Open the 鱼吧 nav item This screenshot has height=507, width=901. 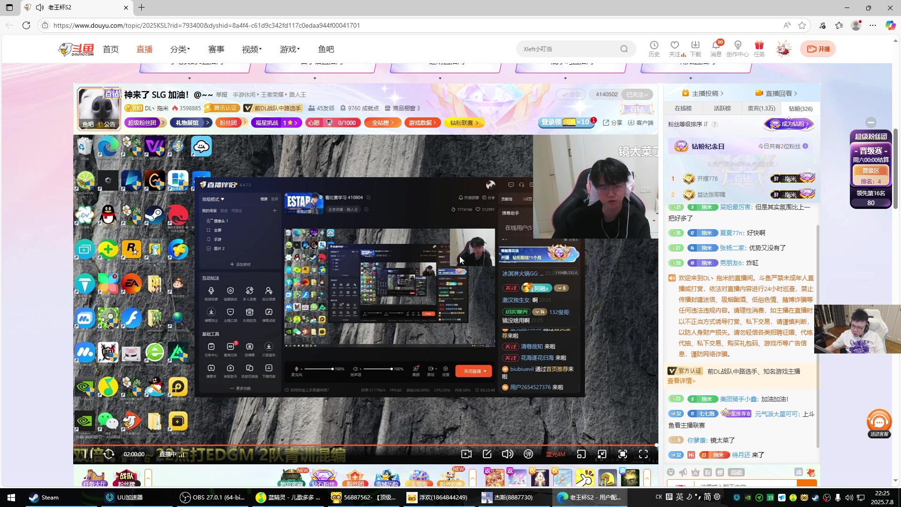[x=326, y=49]
